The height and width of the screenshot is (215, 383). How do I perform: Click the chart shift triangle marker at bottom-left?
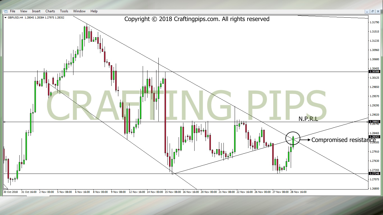(5, 187)
